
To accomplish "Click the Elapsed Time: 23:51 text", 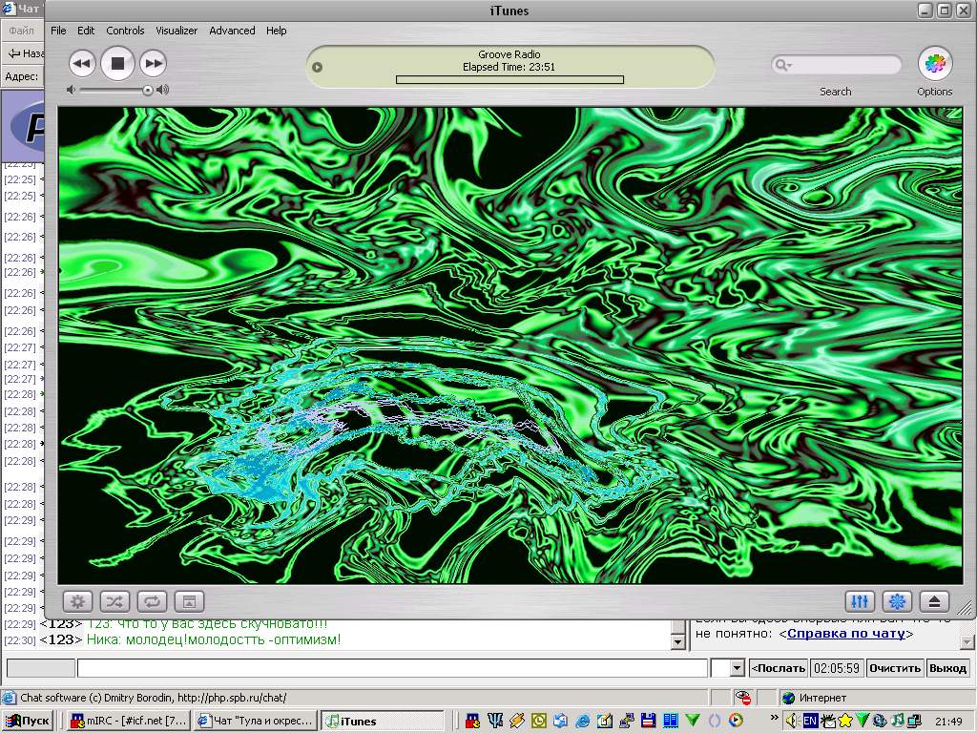I will pos(509,67).
